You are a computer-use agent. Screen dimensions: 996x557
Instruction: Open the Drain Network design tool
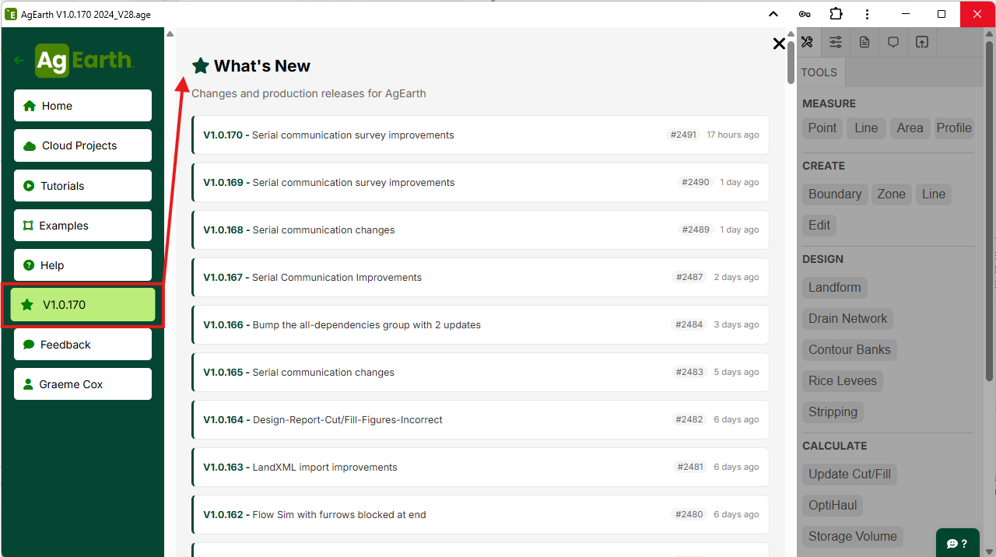tap(848, 319)
